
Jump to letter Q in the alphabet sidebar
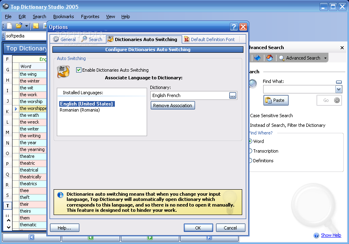(x=8, y=174)
